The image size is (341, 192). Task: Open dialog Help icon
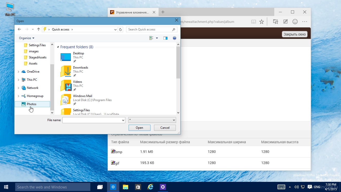point(175,38)
